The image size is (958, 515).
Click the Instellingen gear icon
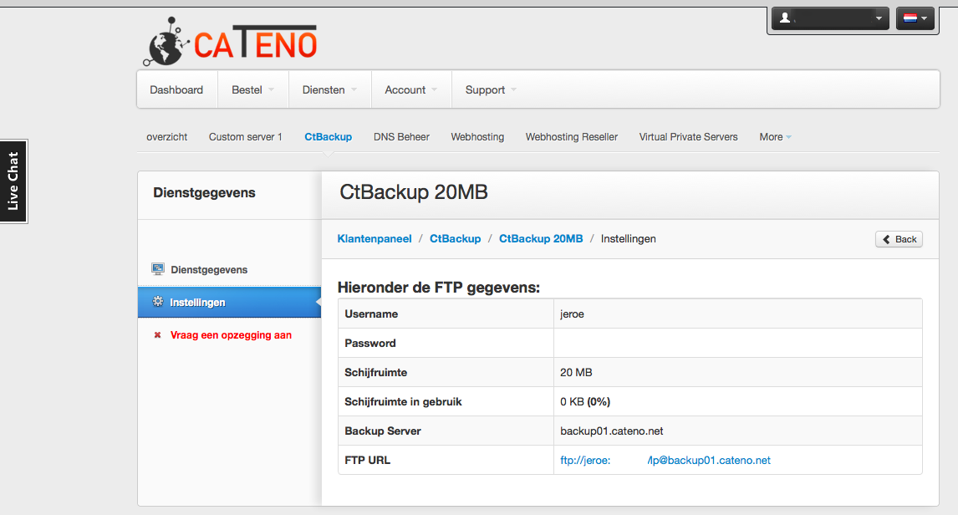[x=158, y=301]
